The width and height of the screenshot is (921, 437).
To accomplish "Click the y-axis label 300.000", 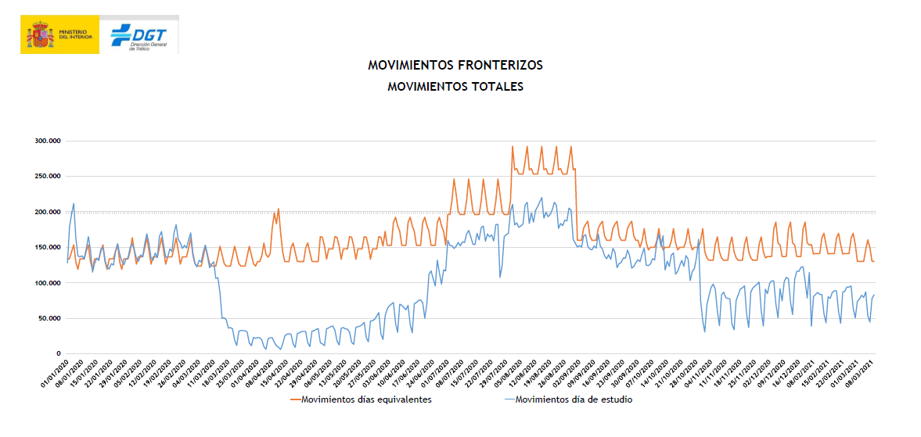I will 49,141.
